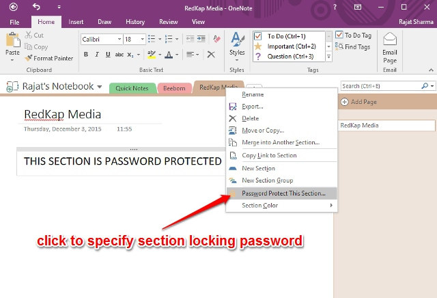Apply the Question (Ctrl+3) tag
437x298 pixels.
[288, 56]
